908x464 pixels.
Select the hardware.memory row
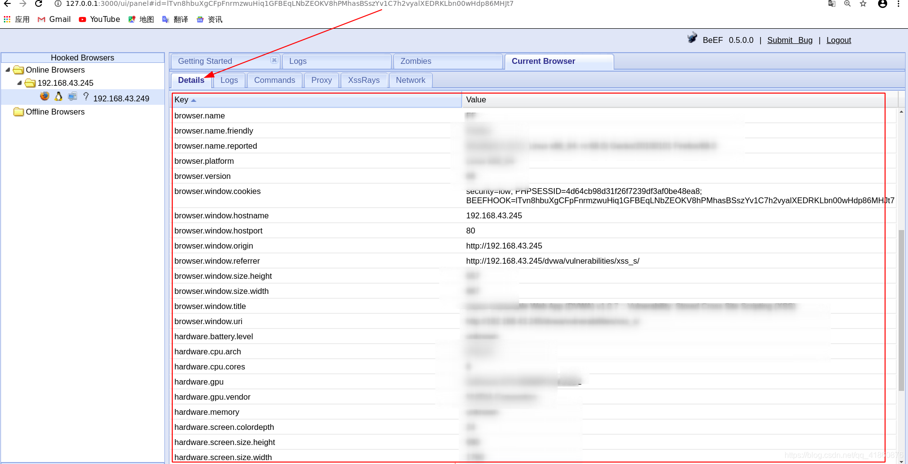pyautogui.click(x=534, y=412)
